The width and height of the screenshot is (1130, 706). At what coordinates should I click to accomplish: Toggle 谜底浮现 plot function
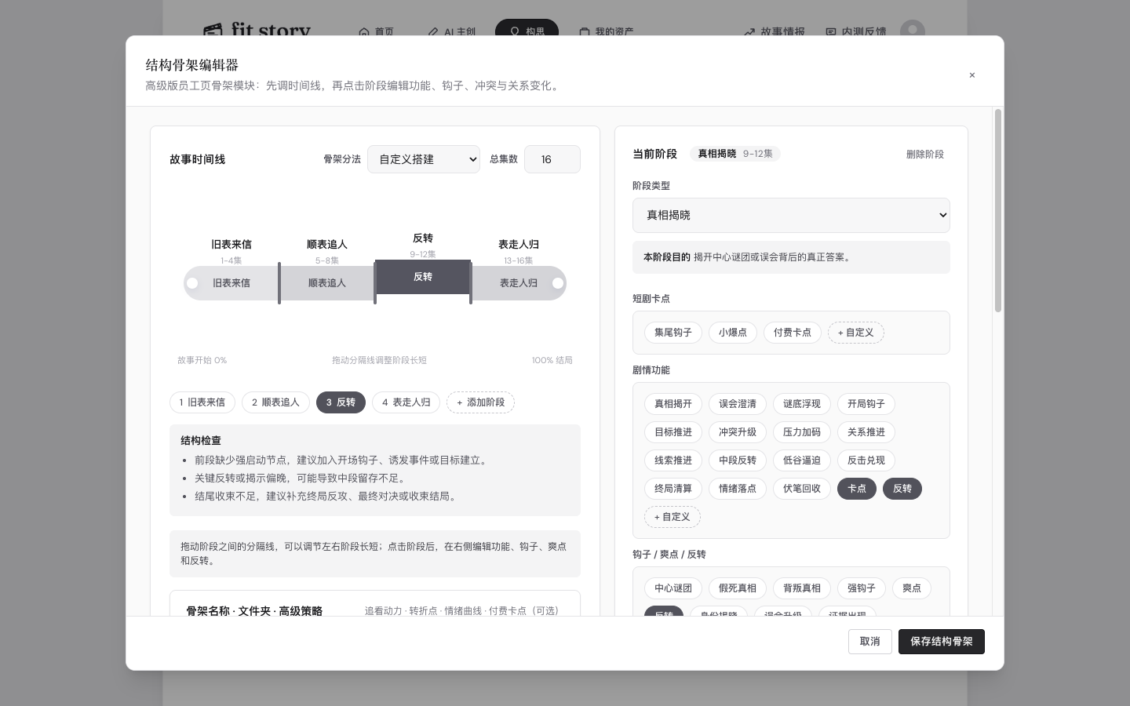tap(802, 404)
